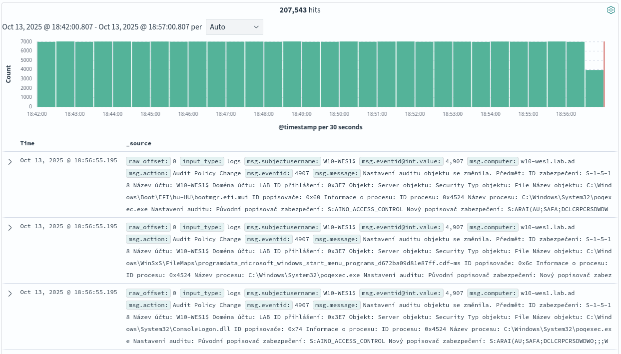
Task: Expand the third log entry row
Action: pyautogui.click(x=9, y=294)
